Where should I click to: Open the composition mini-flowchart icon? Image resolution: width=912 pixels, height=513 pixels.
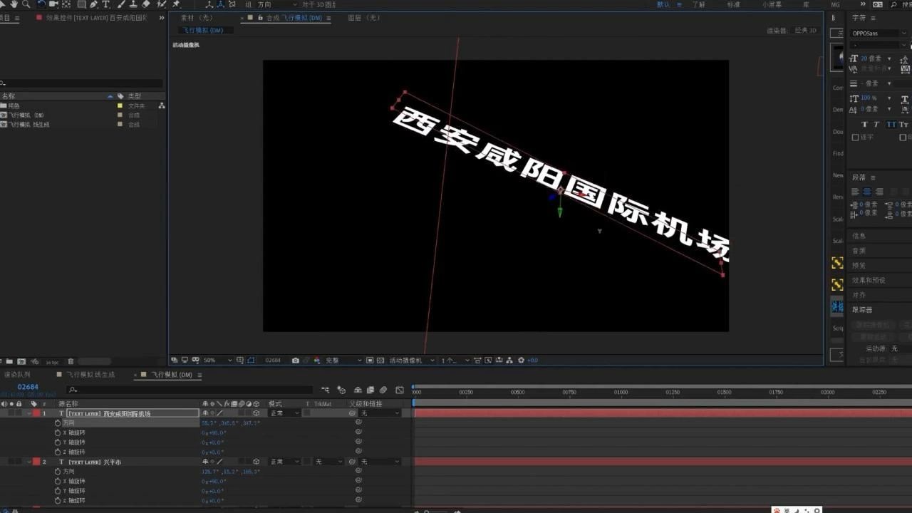click(x=325, y=390)
